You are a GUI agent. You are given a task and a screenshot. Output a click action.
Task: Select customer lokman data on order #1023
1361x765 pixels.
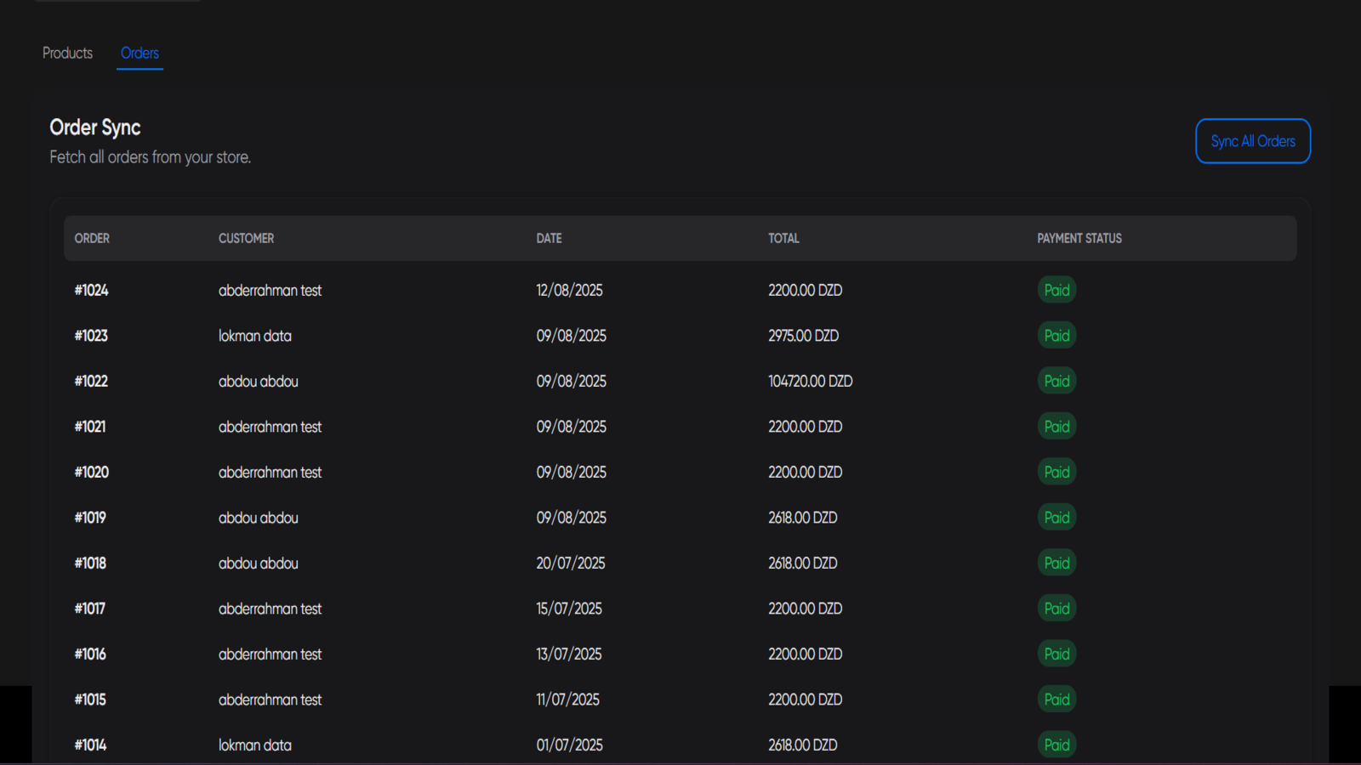click(x=254, y=336)
